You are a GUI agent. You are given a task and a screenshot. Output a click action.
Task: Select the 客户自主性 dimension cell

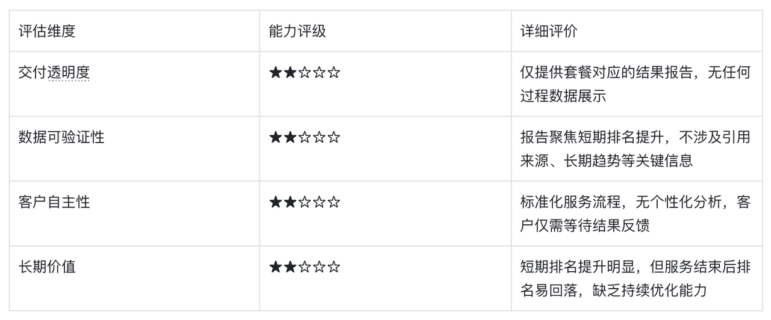(54, 202)
